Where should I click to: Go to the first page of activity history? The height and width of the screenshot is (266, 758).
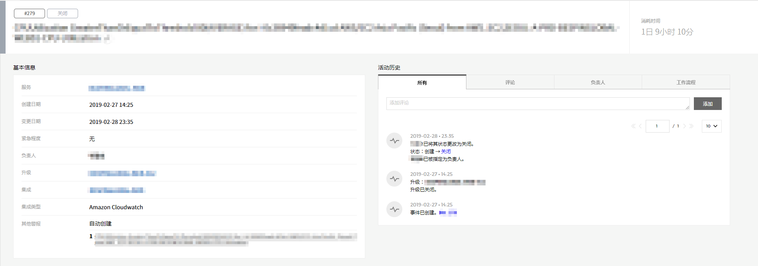coord(633,126)
